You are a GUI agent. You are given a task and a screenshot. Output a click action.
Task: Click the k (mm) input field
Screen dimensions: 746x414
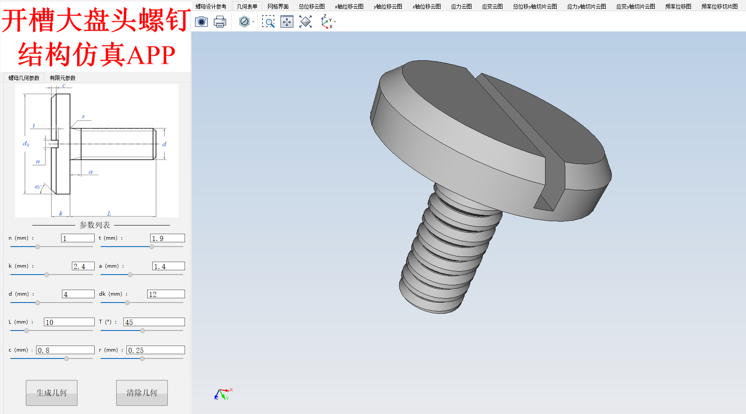pyautogui.click(x=83, y=266)
